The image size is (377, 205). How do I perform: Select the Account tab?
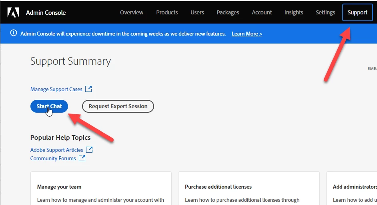(x=262, y=12)
